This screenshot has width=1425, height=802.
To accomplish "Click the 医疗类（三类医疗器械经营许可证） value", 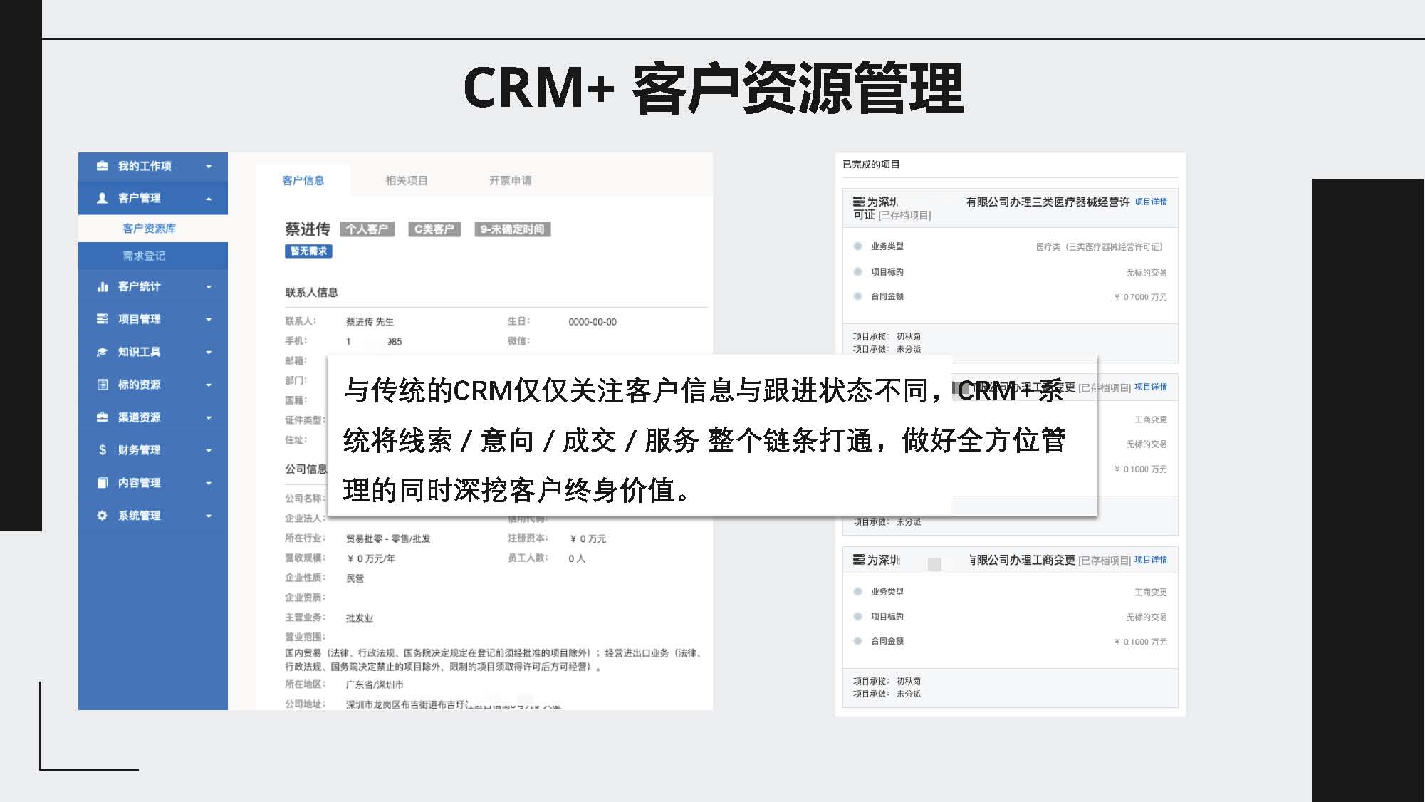I will click(x=1101, y=247).
